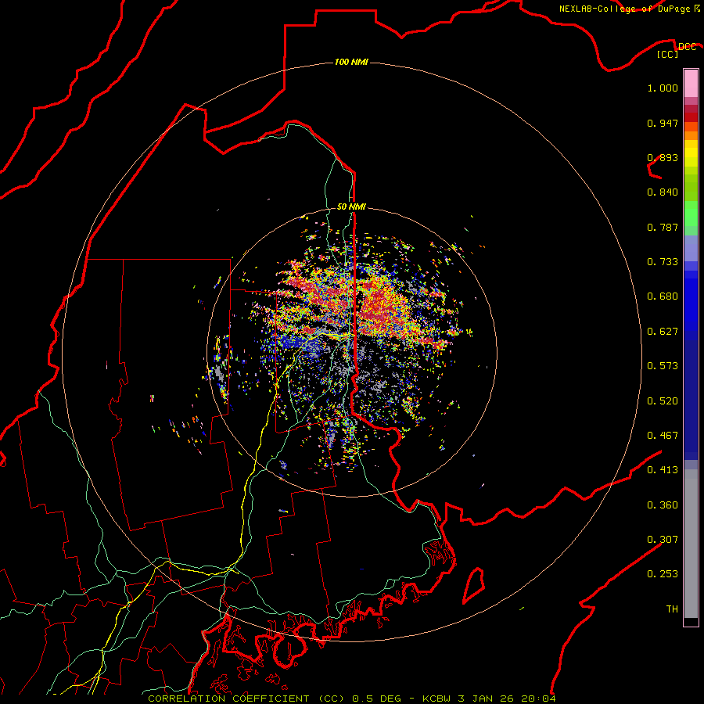Click the 100 NMI range ring label
This screenshot has height=704, width=704.
[x=351, y=62]
